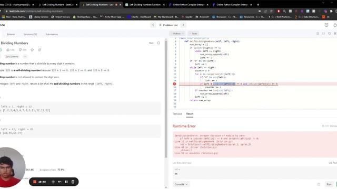The width and height of the screenshot is (337, 189).
Task: Open recording effects icon in recorder bar
Action: [53, 182]
